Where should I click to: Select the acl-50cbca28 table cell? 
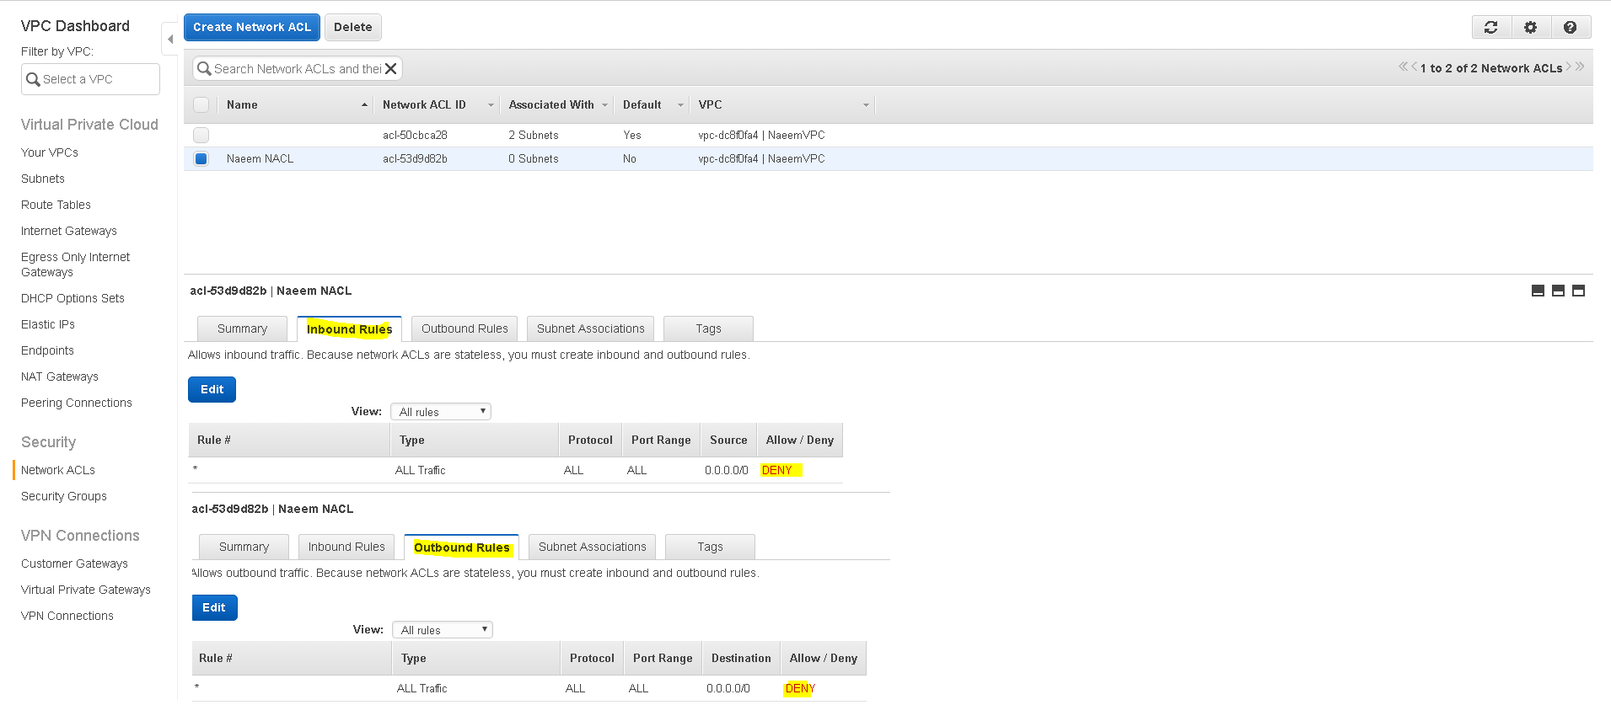point(415,135)
